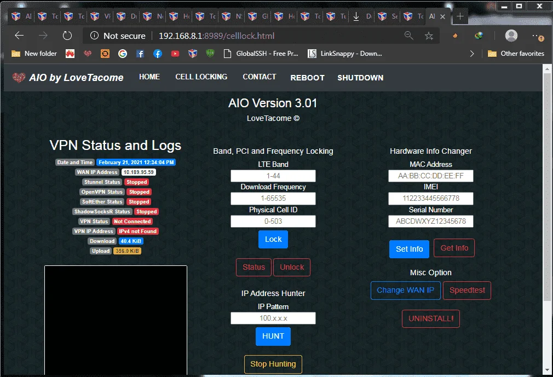The image size is (553, 377).
Task: Focus the LTE Band input field
Action: [x=273, y=176]
